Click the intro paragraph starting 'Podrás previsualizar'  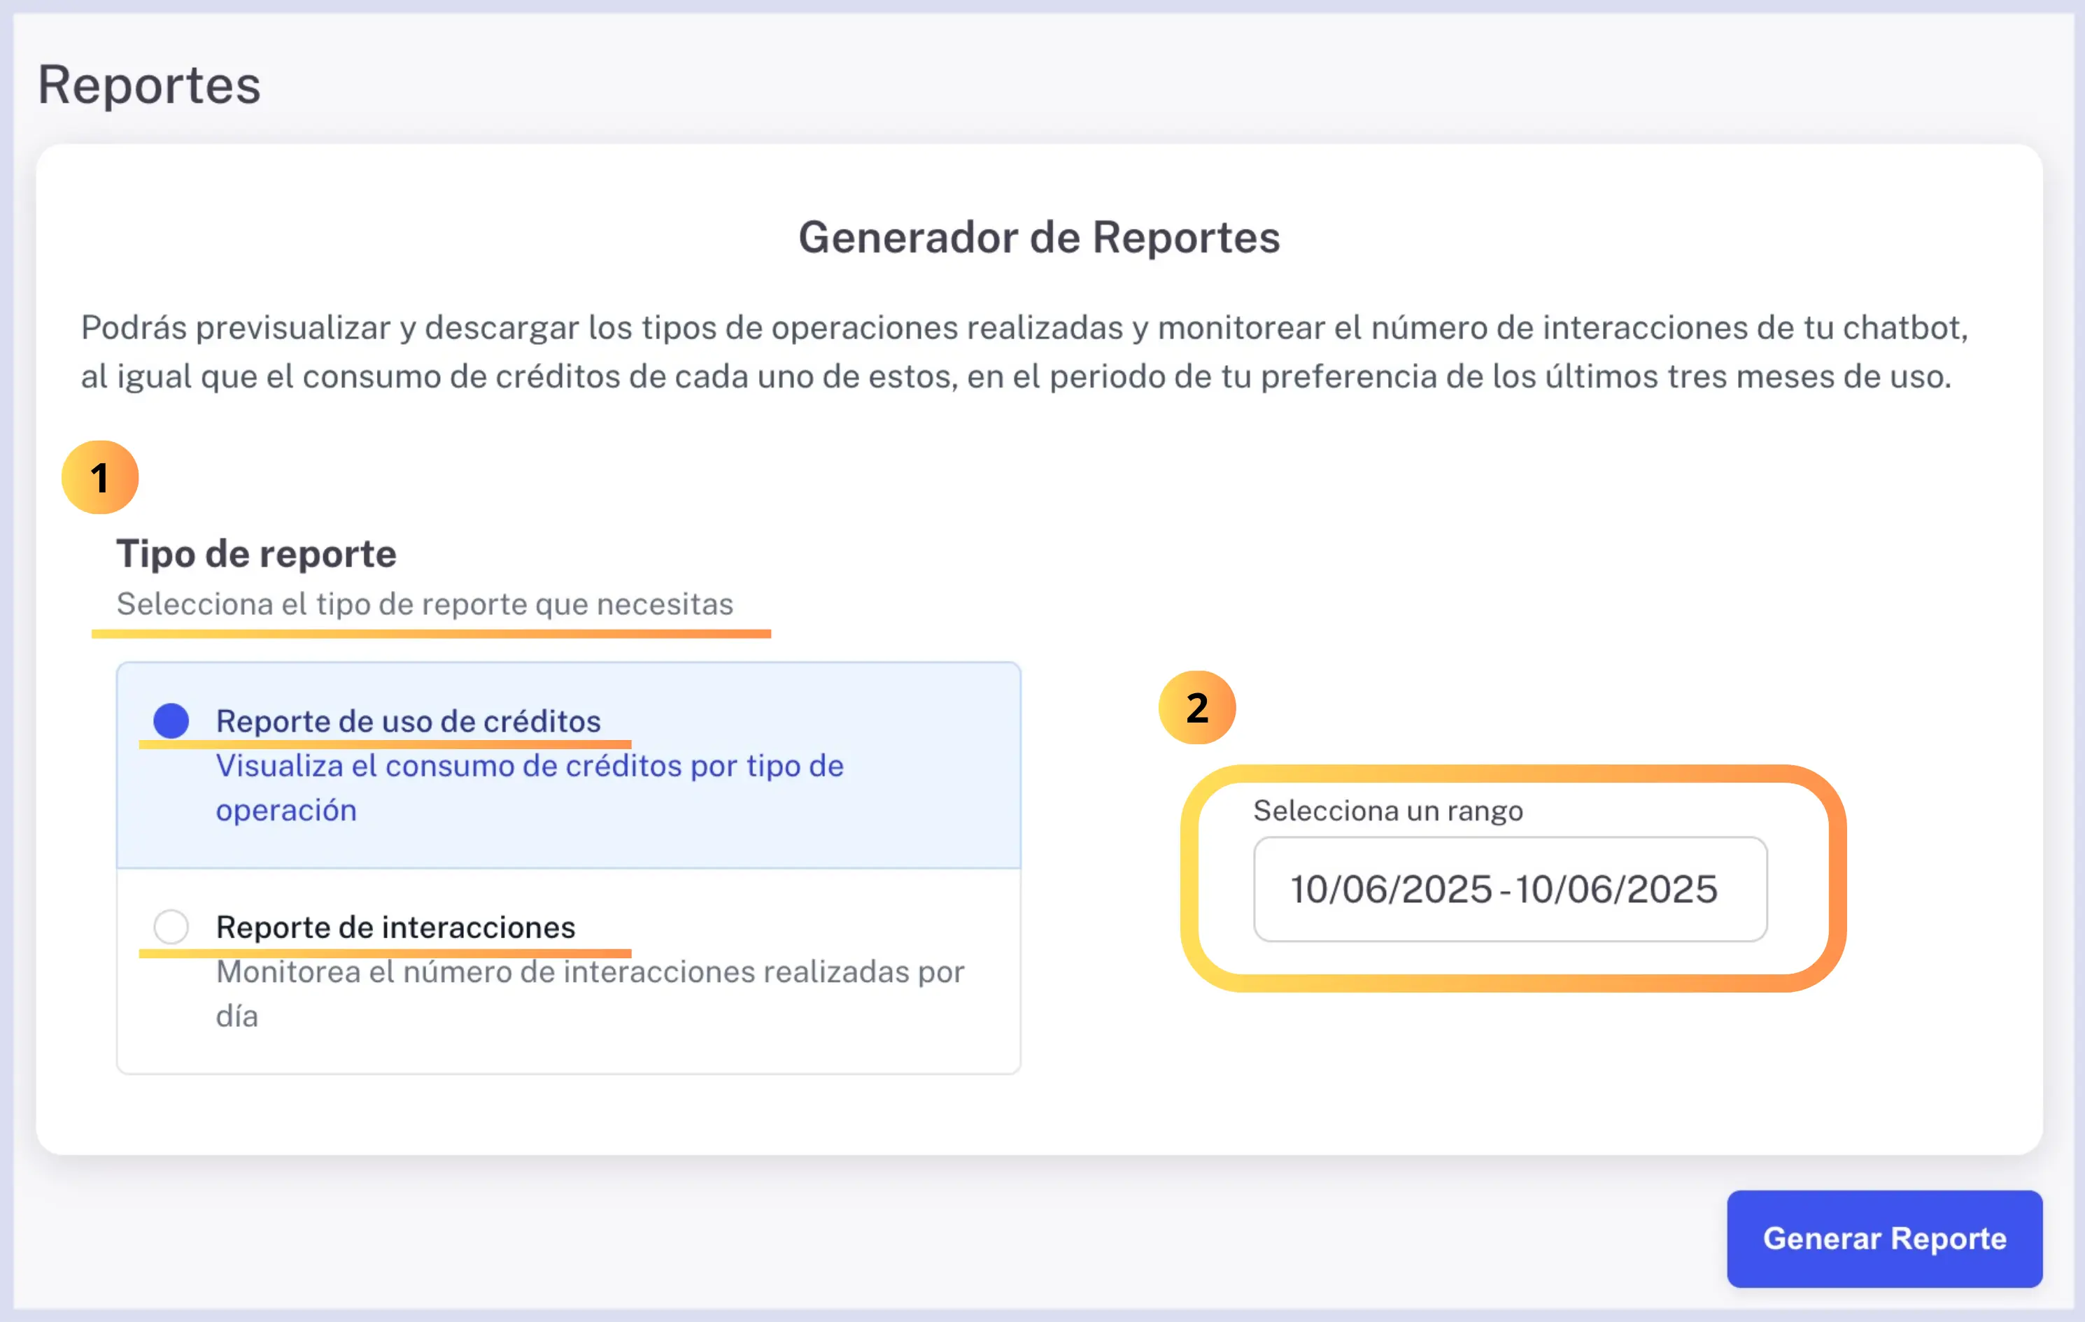(1025, 352)
